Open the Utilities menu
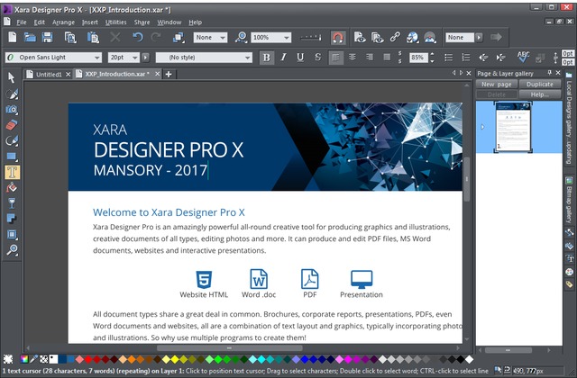The width and height of the screenshot is (577, 378). pyautogui.click(x=115, y=22)
